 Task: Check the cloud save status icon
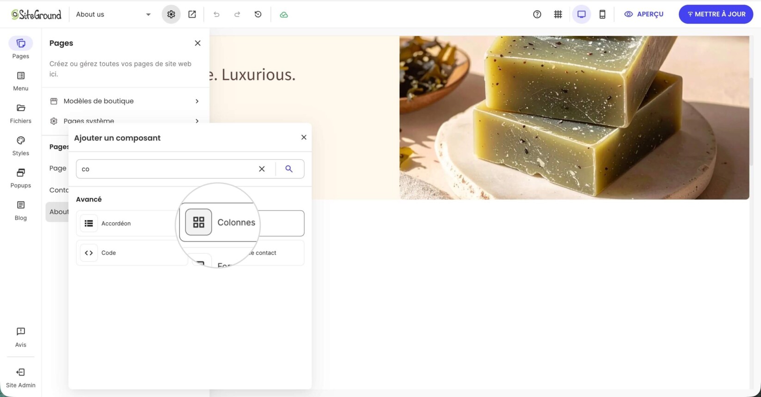[x=284, y=14]
